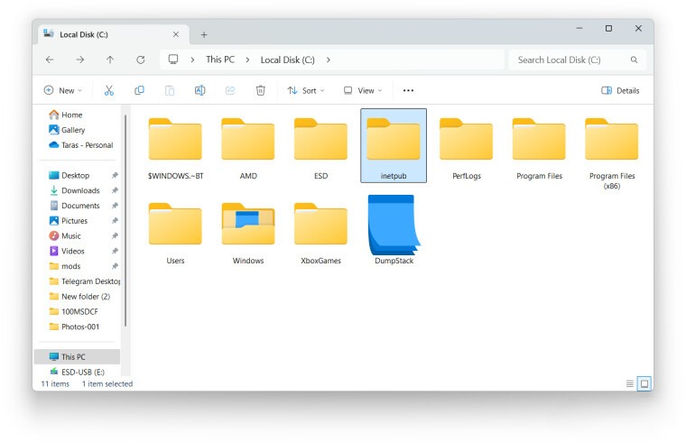This screenshot has height=442, width=686.
Task: Go back with the left arrow
Action: (50, 60)
